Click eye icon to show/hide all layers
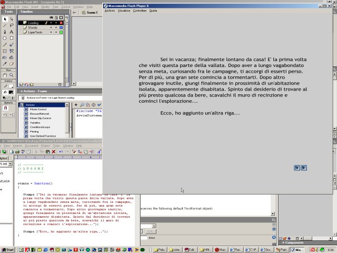The image size is (337, 253). pos(51,17)
